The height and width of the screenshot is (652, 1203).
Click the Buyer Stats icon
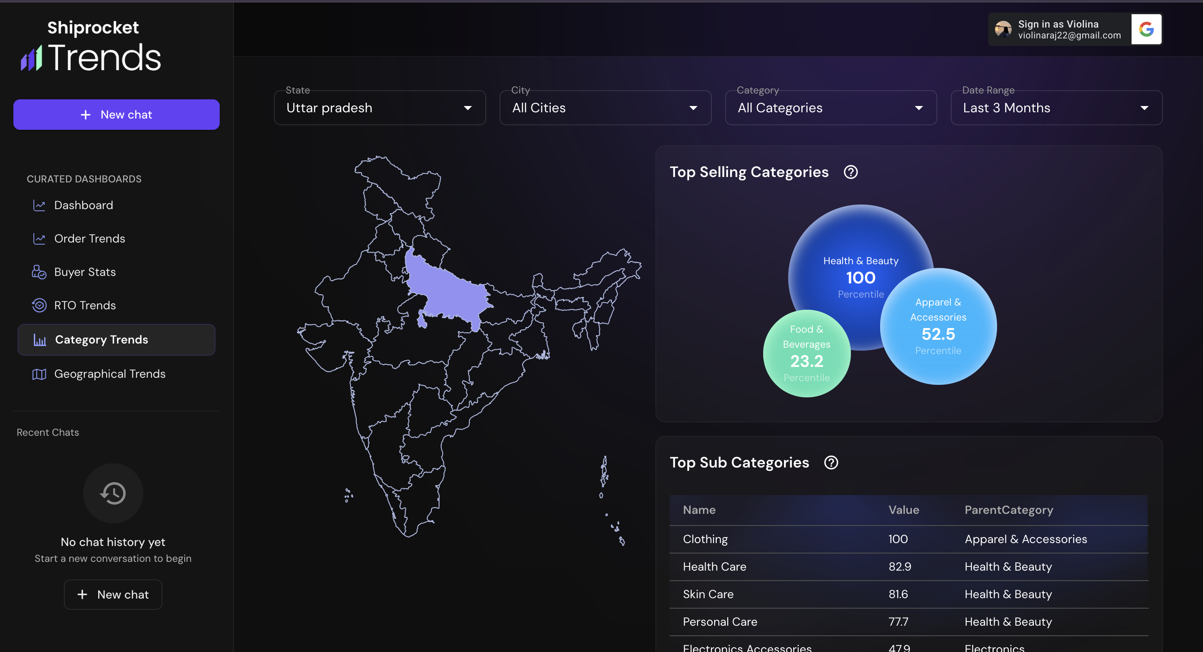pyautogui.click(x=39, y=272)
